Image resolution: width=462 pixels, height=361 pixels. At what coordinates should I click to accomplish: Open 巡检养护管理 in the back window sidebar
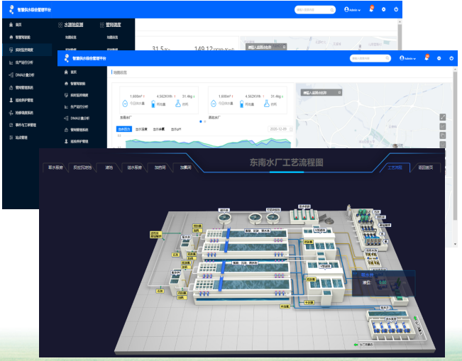coord(21,100)
